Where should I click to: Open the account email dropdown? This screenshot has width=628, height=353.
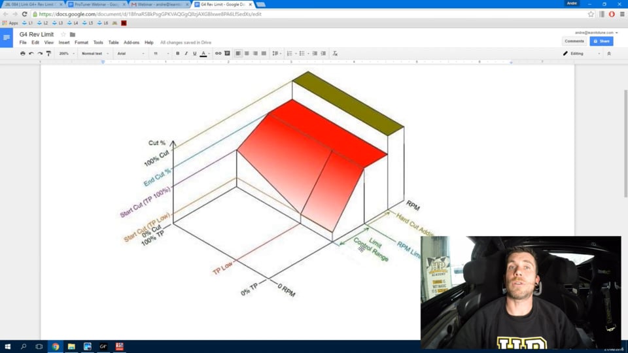(x=596, y=33)
